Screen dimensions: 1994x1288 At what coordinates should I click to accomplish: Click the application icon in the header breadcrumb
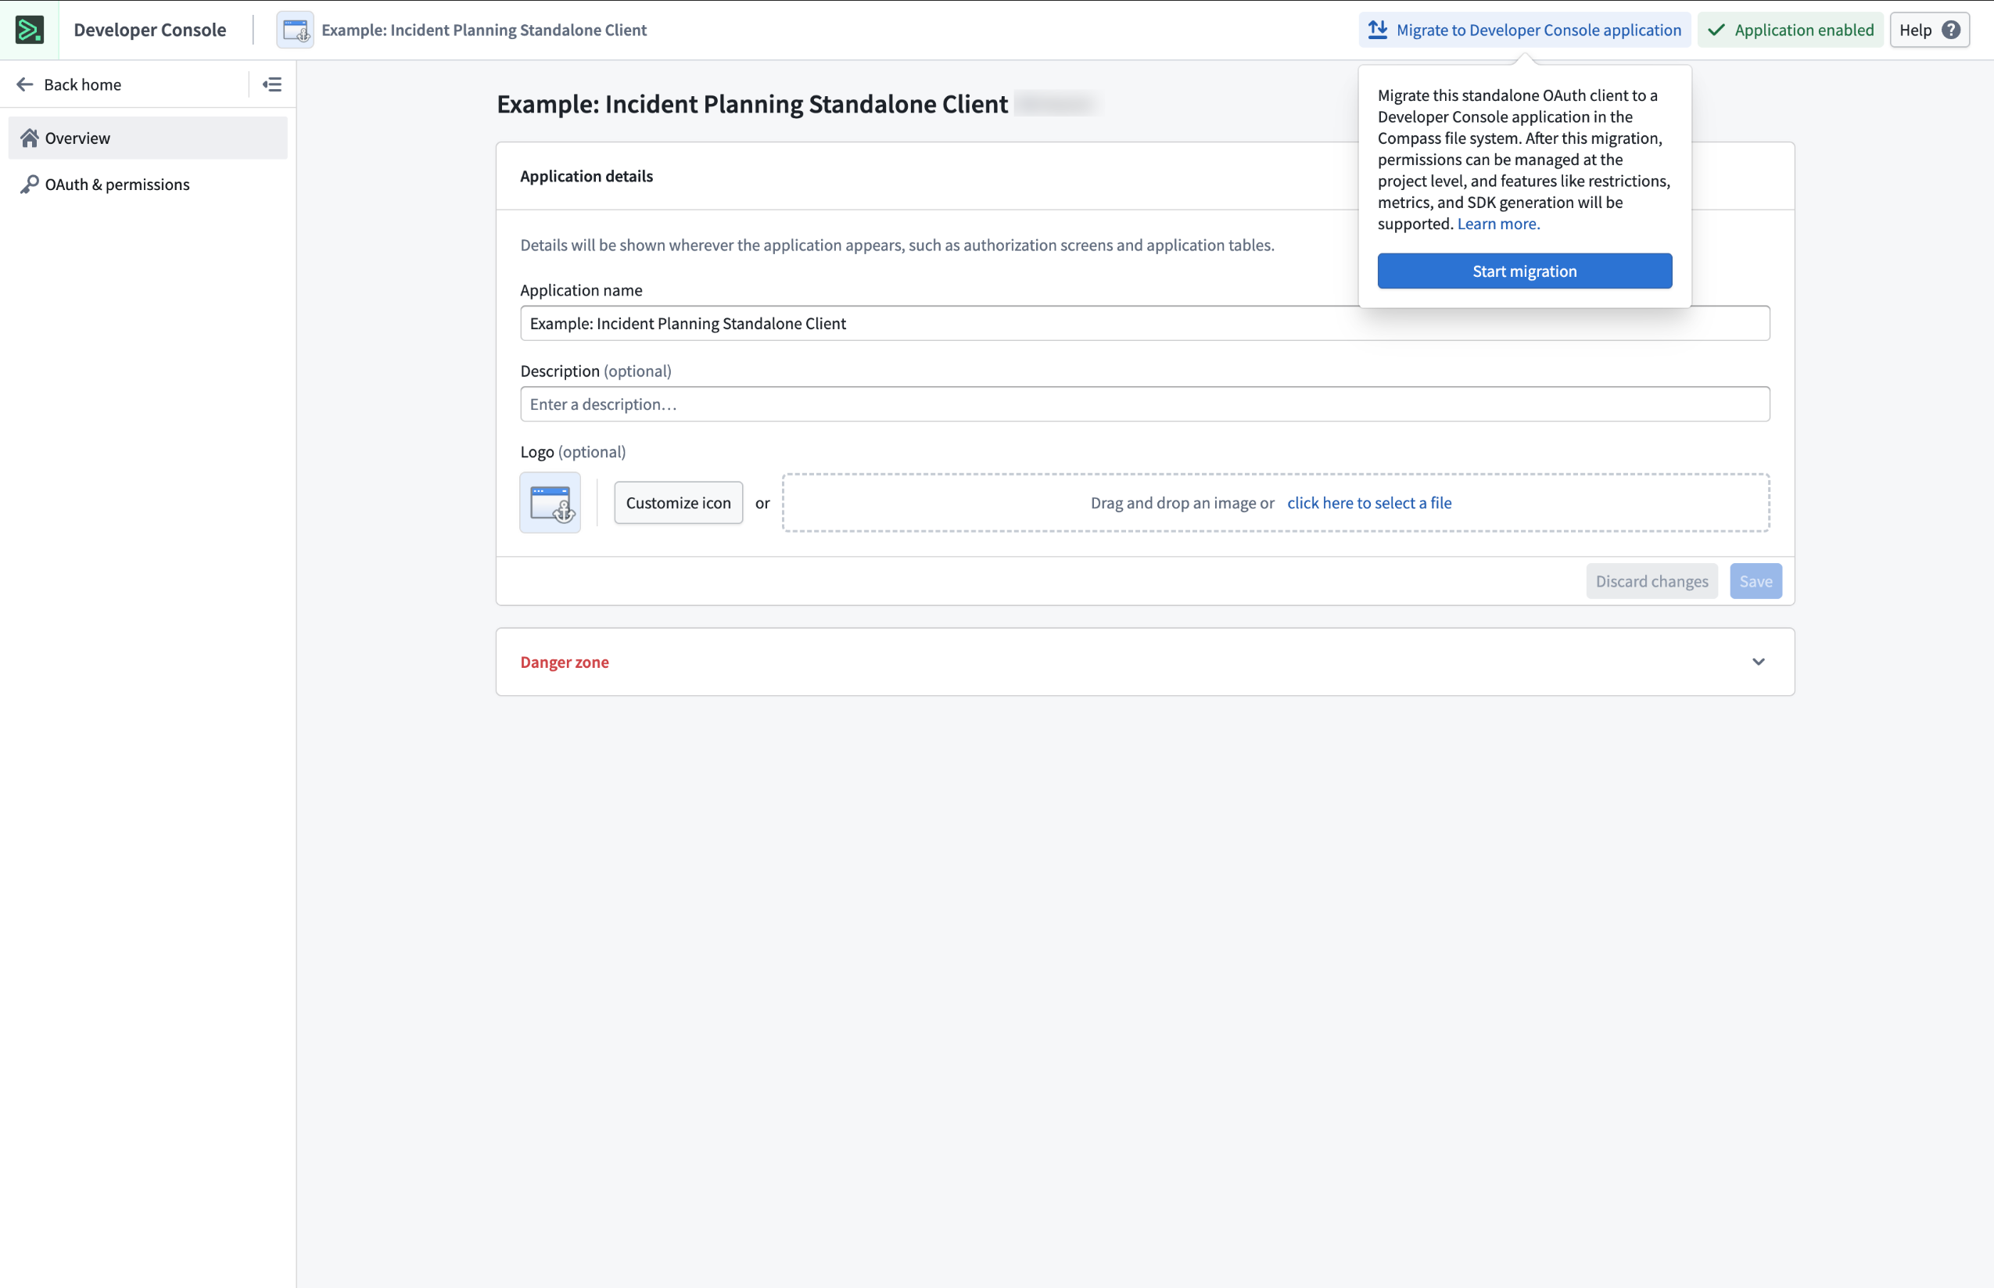[295, 30]
